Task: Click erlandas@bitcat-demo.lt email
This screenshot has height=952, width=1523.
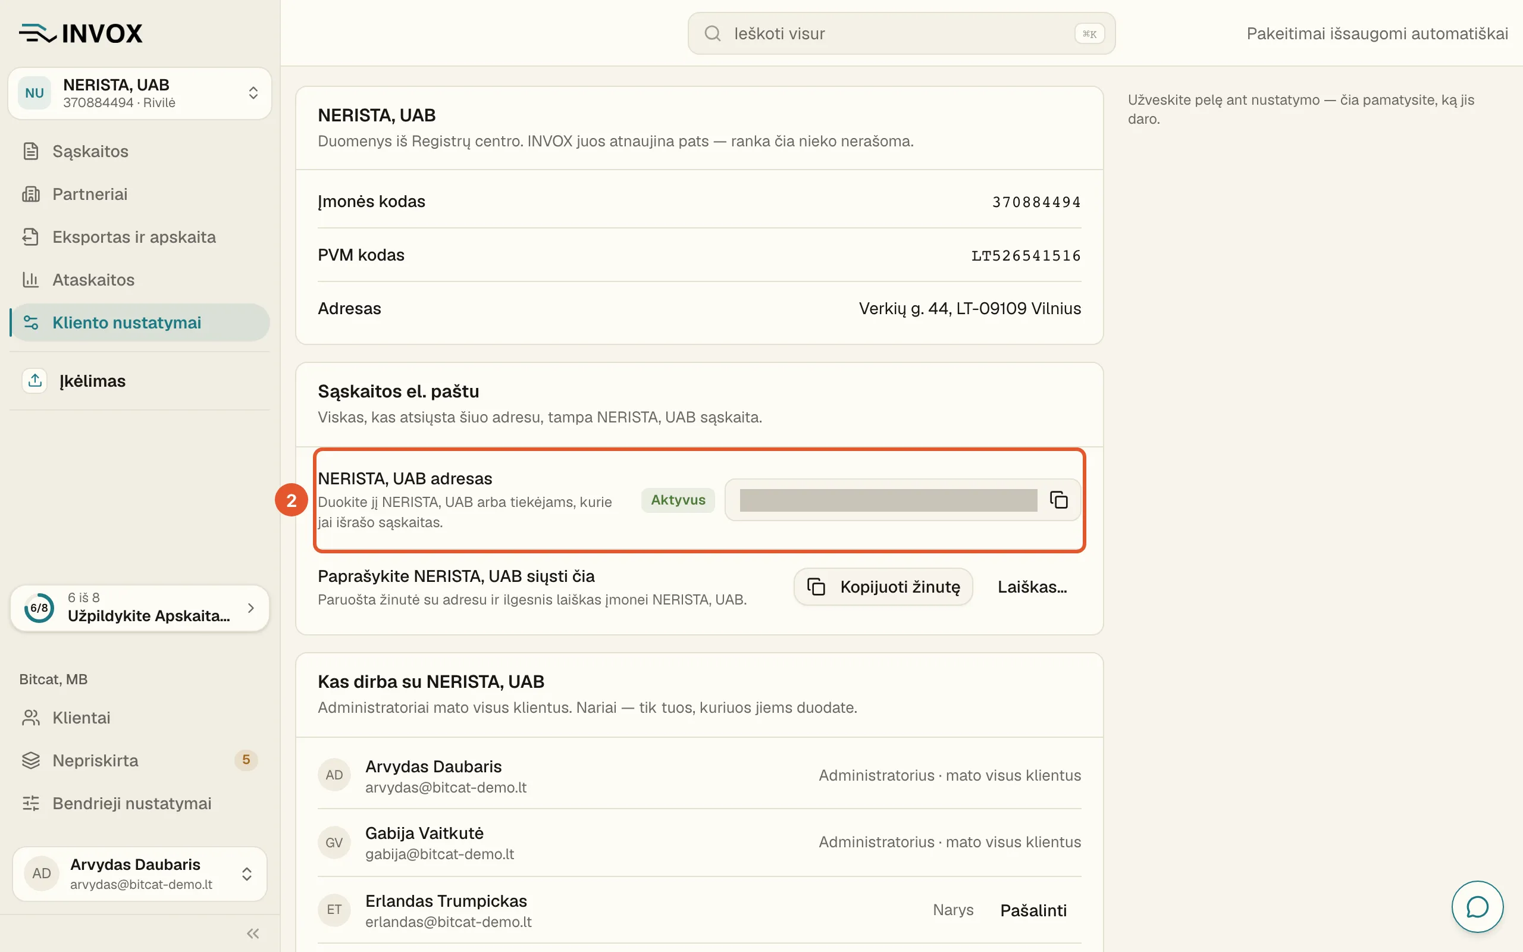Action: [x=448, y=922]
